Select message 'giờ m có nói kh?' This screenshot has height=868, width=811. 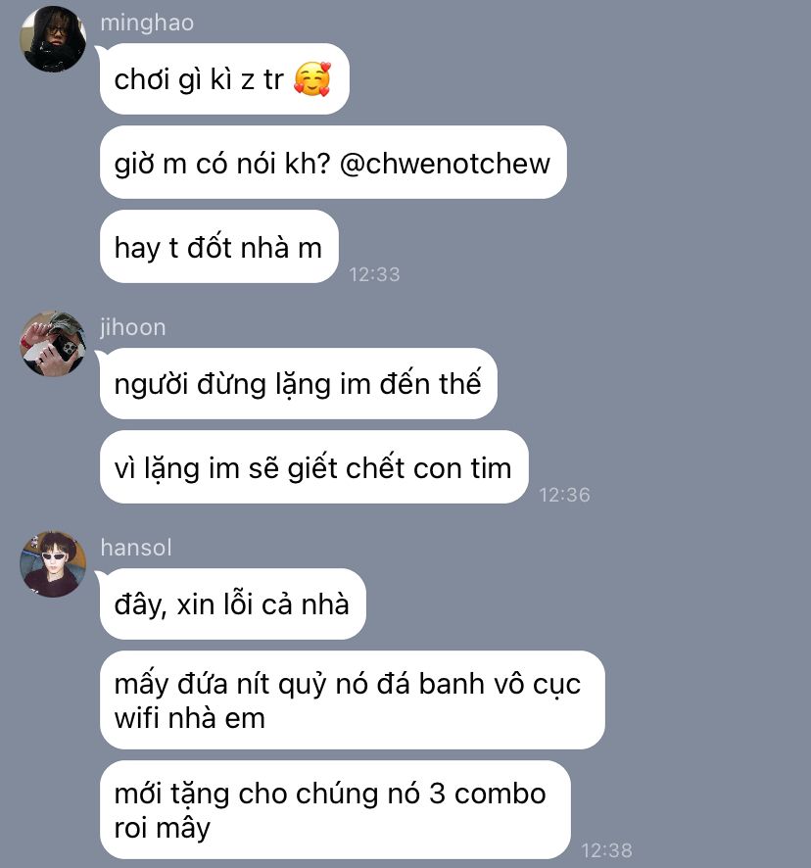point(333,163)
